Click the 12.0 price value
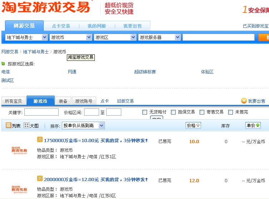This screenshot has width=269, height=199. [x=194, y=180]
